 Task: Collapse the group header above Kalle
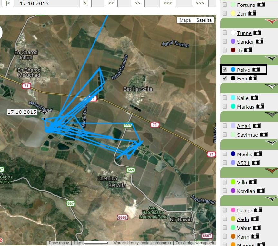[x=249, y=88]
